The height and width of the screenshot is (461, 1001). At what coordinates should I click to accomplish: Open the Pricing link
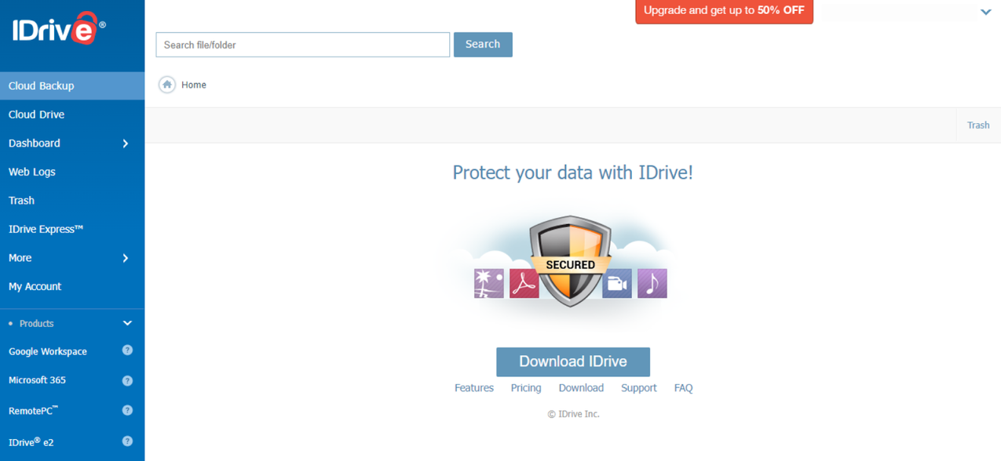coord(526,388)
